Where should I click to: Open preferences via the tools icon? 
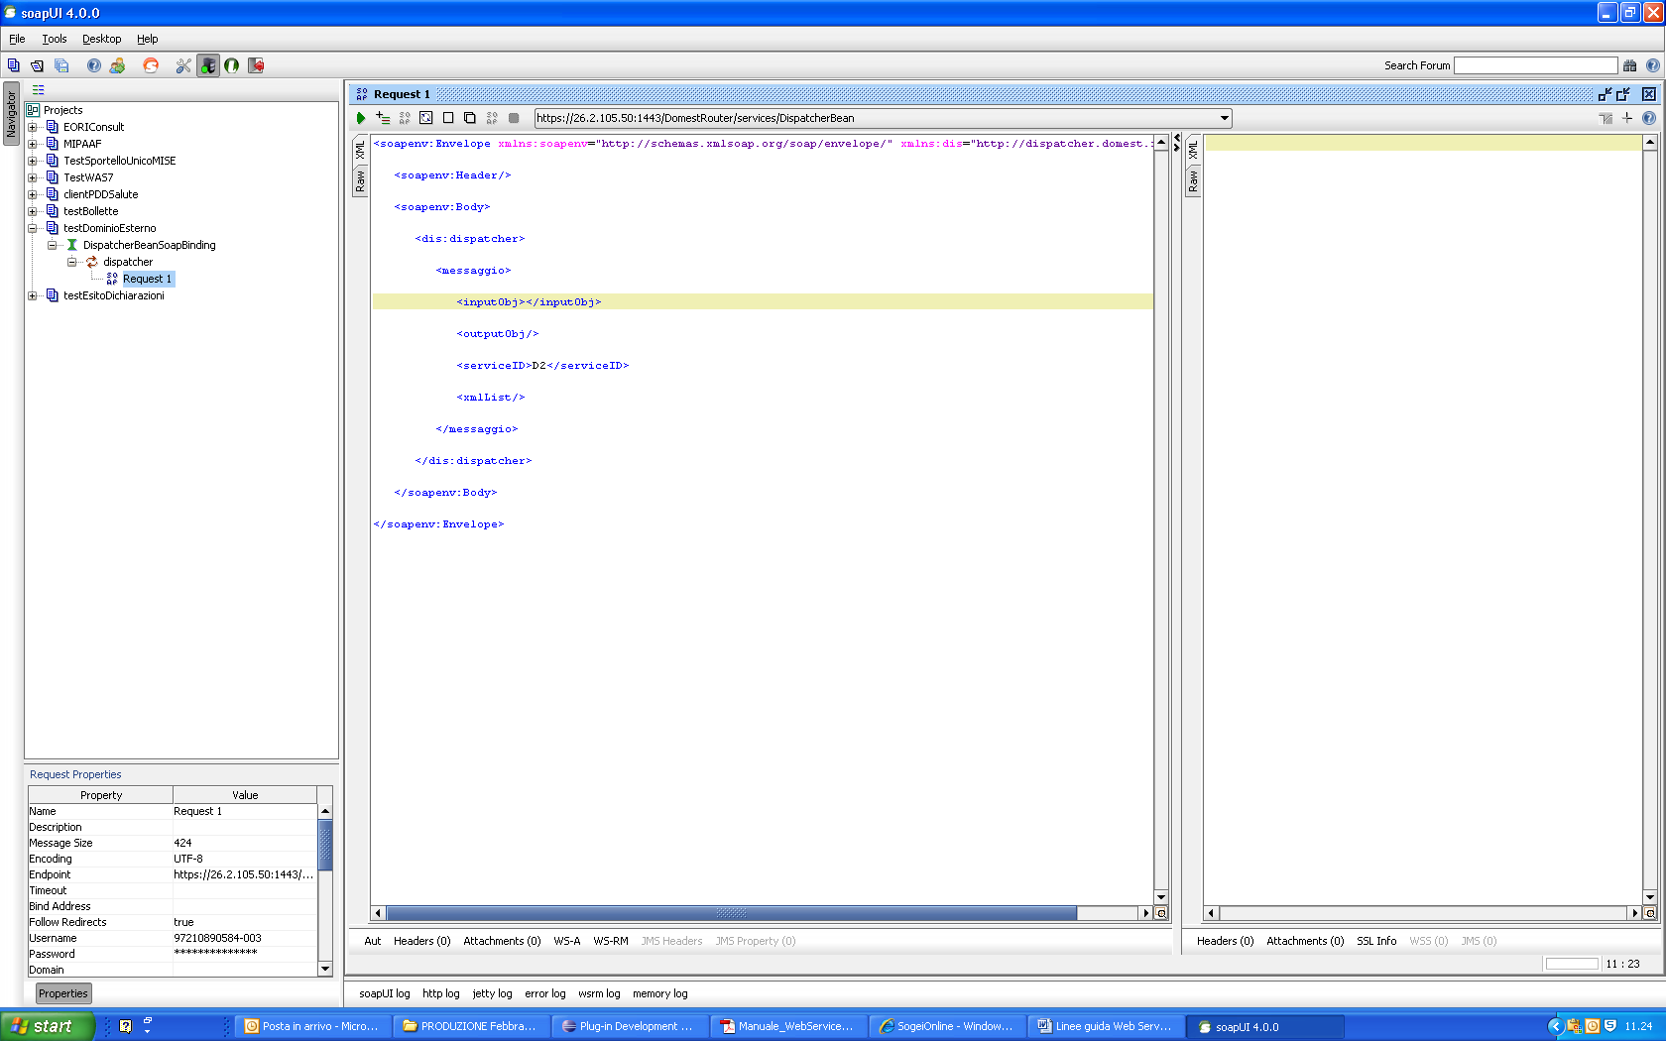coord(183,65)
